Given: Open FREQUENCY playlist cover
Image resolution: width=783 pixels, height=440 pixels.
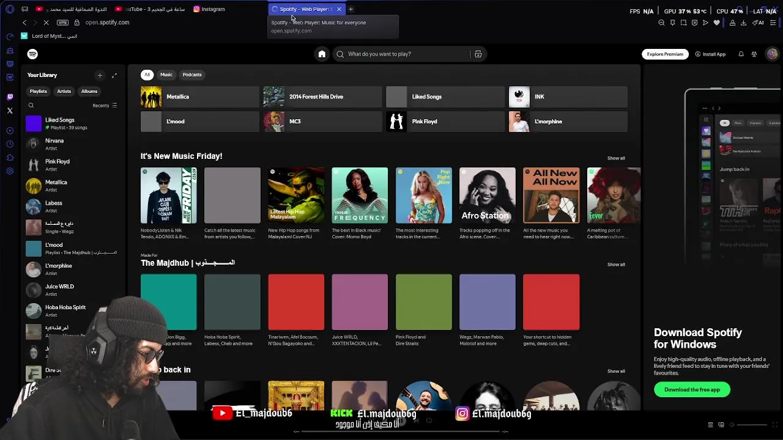Looking at the screenshot, I should click(x=360, y=196).
